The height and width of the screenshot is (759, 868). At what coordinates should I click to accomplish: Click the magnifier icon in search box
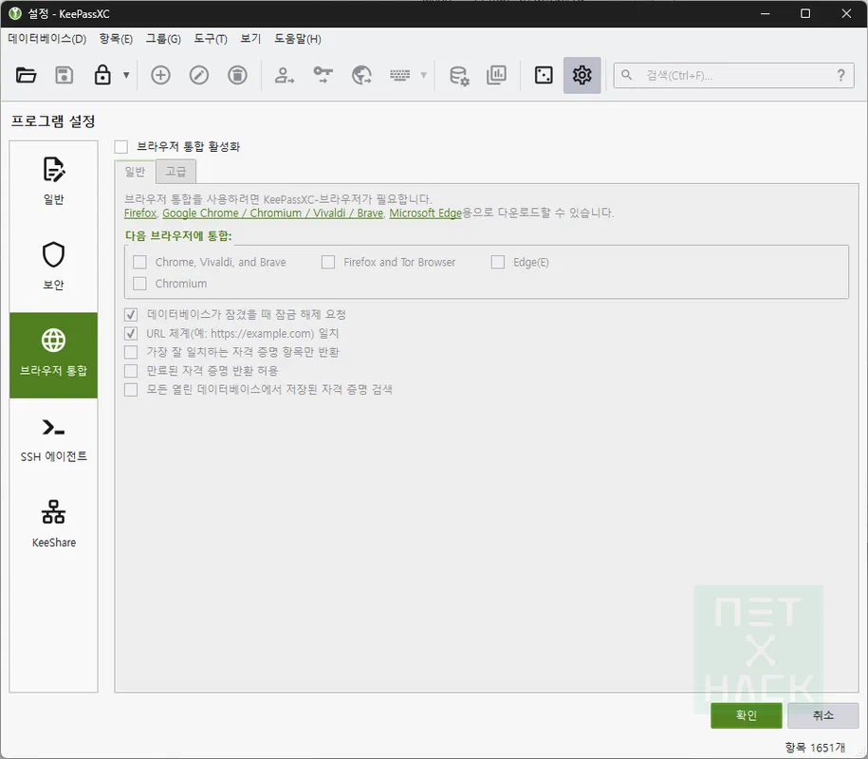click(626, 75)
